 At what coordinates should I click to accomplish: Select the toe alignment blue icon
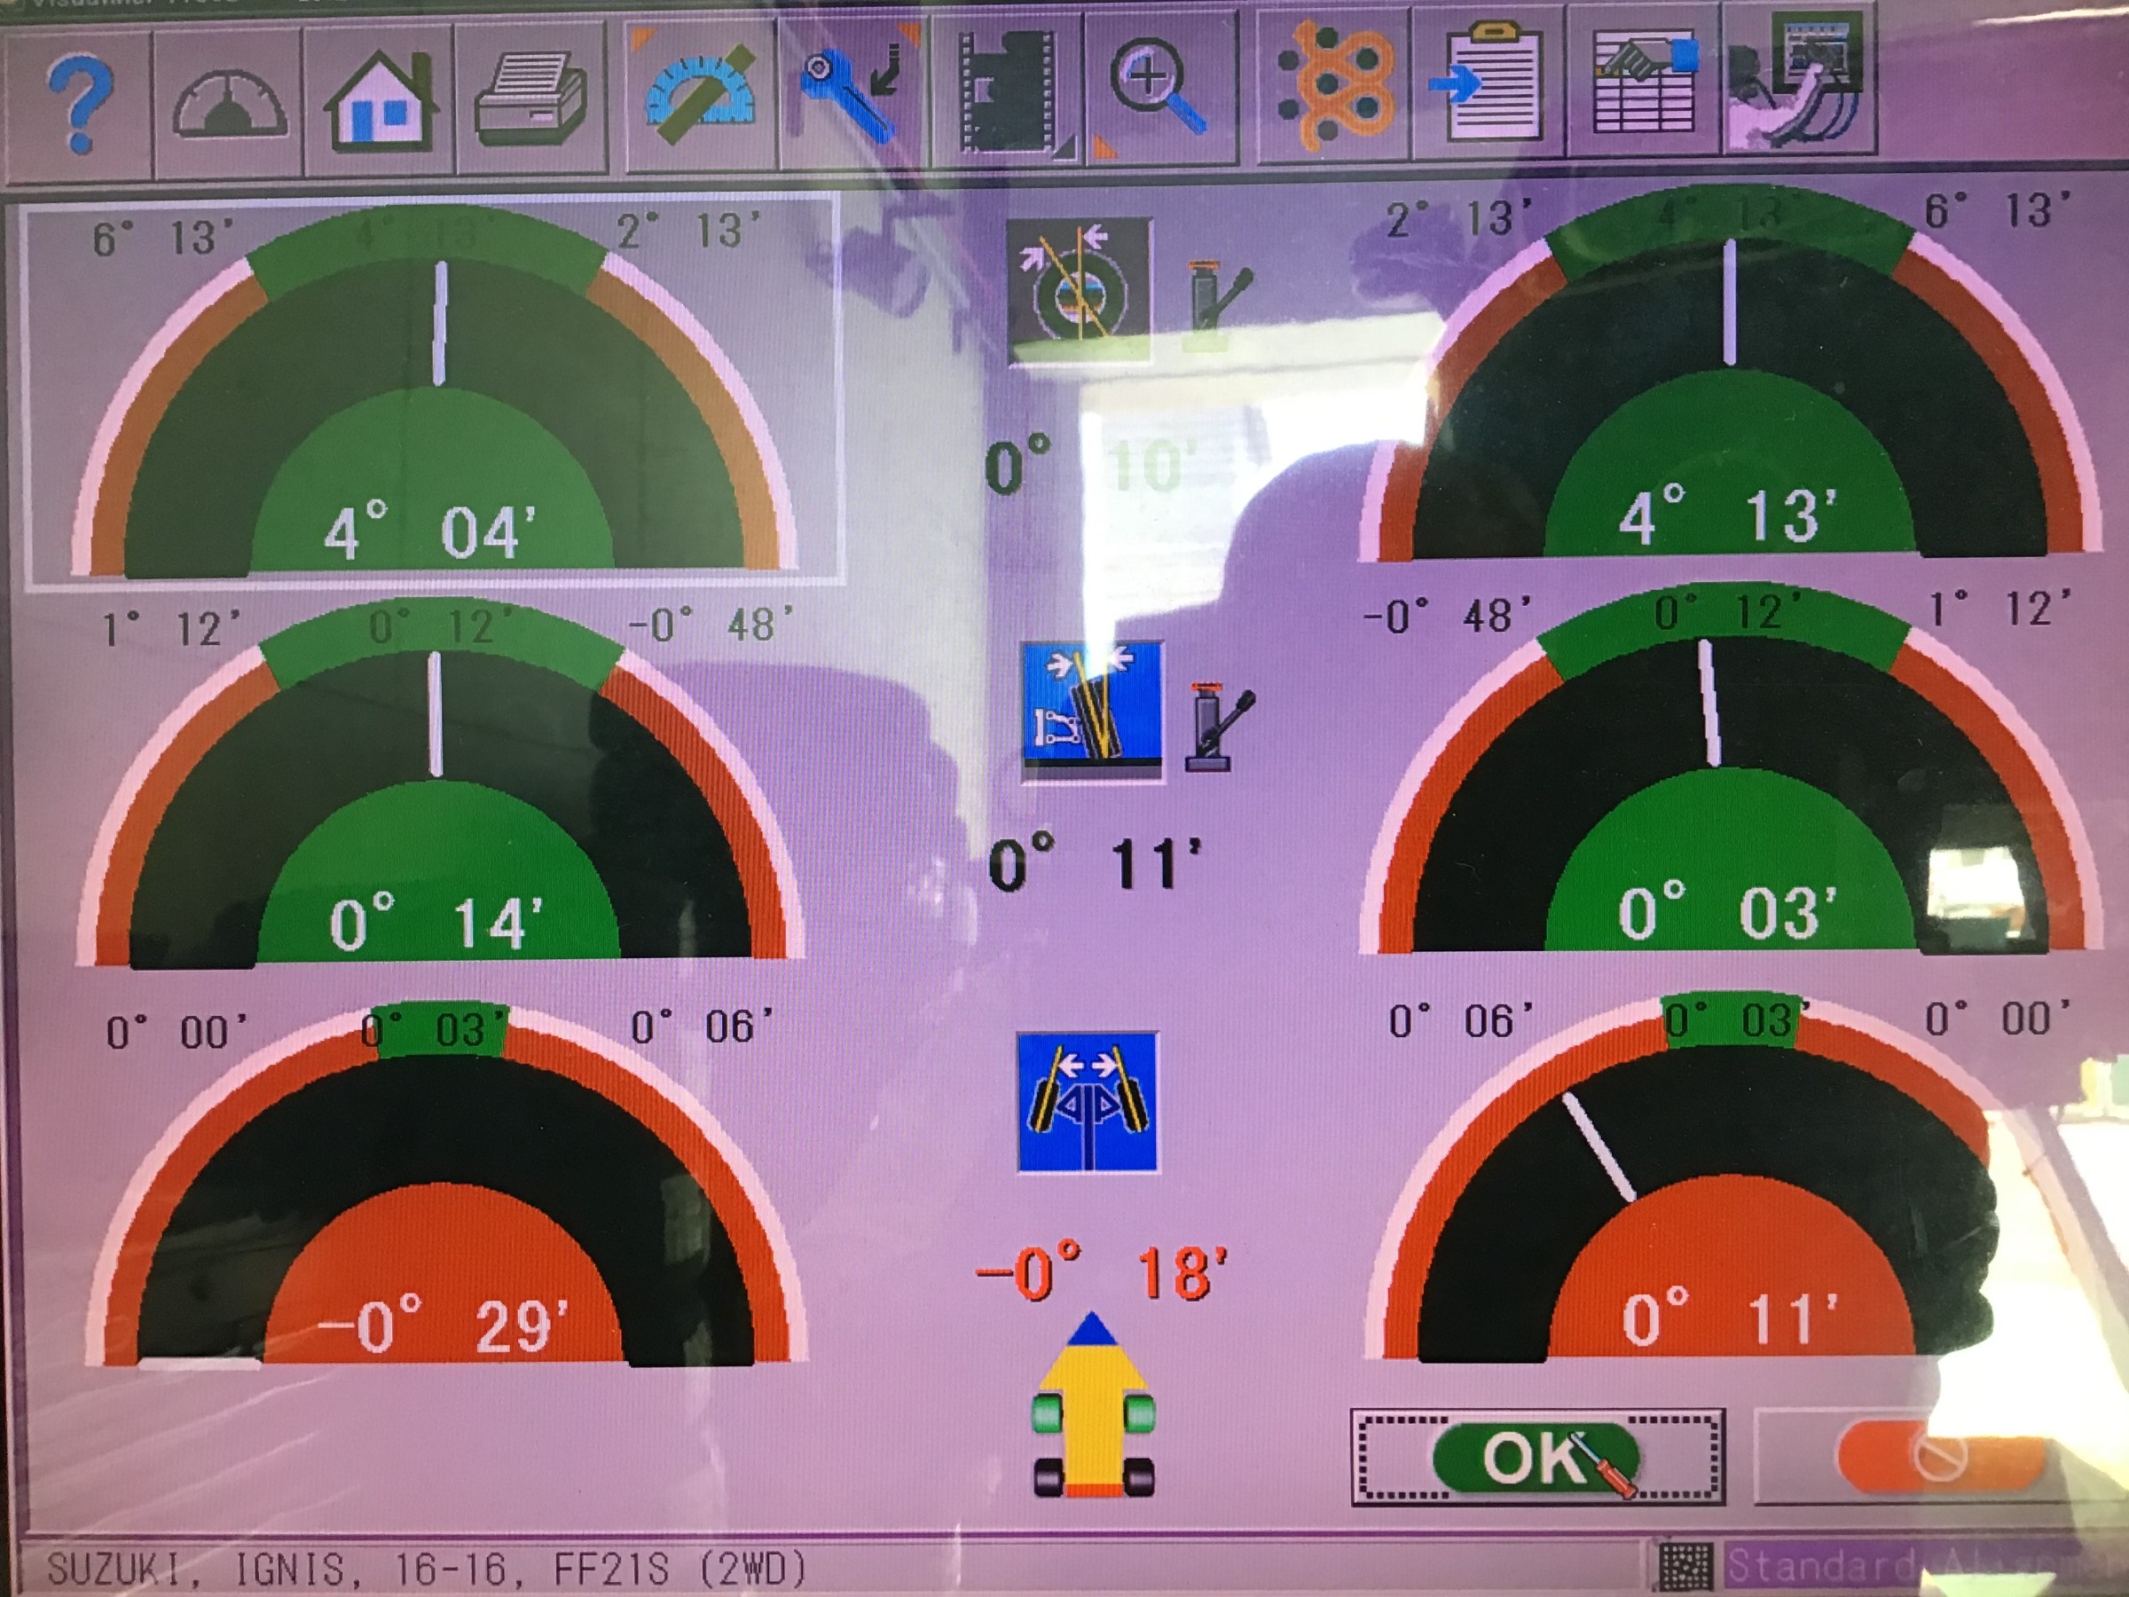point(1088,1102)
